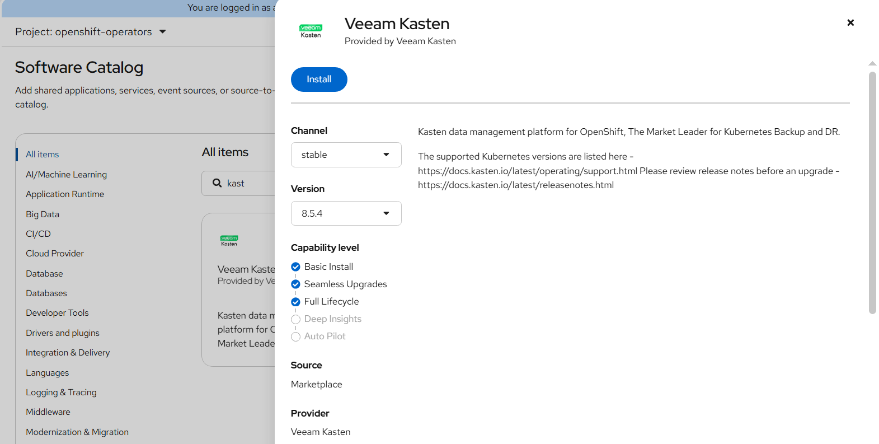Click the Veeam Kasten logo in panel header
This screenshot has height=444, width=879.
point(311,31)
